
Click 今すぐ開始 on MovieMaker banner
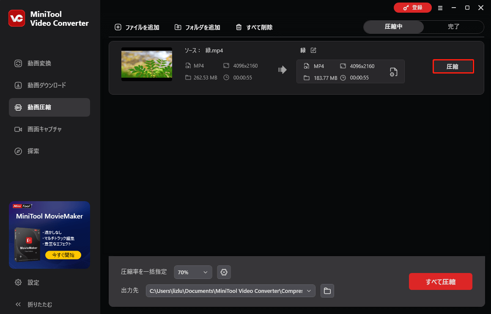coord(63,255)
